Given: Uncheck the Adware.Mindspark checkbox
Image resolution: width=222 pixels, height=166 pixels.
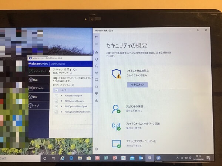Looking at the screenshot, I should click(56, 96).
